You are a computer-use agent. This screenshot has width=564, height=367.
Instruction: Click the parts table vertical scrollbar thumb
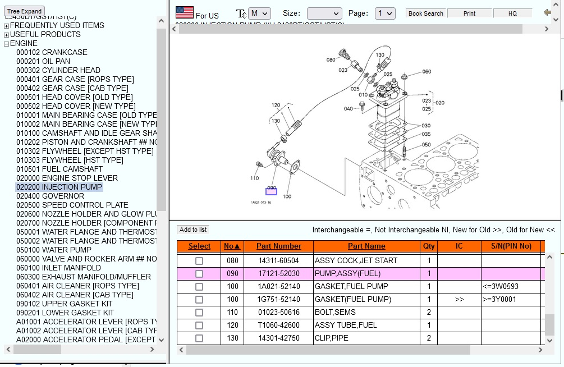pos(549,324)
